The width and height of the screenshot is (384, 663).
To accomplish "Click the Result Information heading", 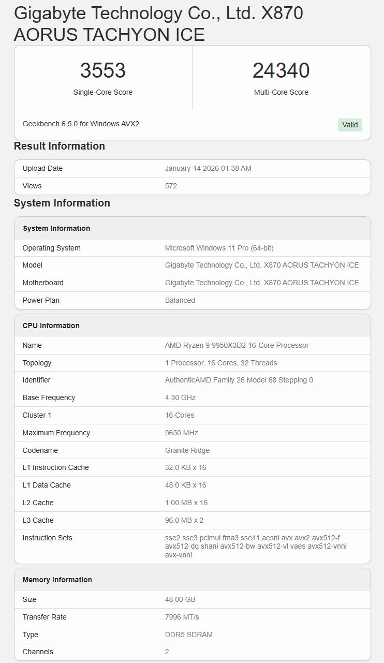I will [60, 146].
